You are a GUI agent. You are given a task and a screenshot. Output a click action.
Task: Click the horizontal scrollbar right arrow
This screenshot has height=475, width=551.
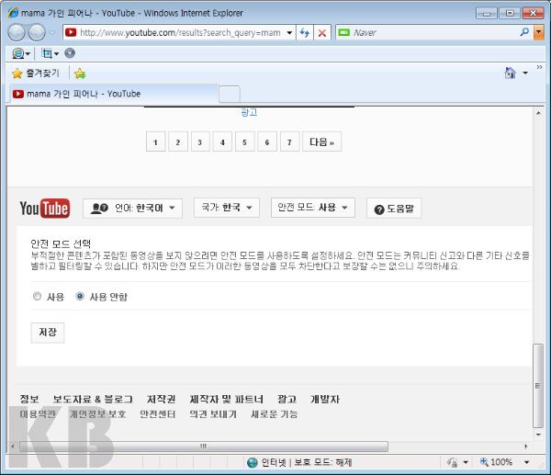coord(526,447)
